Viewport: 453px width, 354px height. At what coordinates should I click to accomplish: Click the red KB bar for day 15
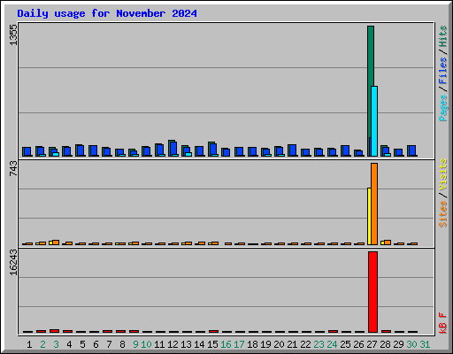pos(213,331)
